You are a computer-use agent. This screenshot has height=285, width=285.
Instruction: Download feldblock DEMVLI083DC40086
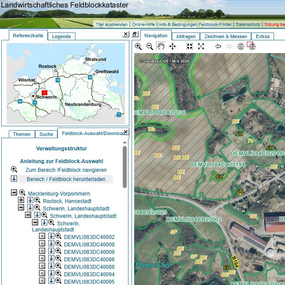point(51,258)
